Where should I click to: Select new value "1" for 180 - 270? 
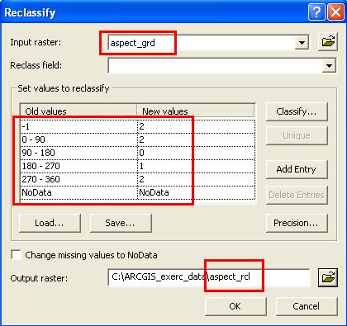click(196, 166)
